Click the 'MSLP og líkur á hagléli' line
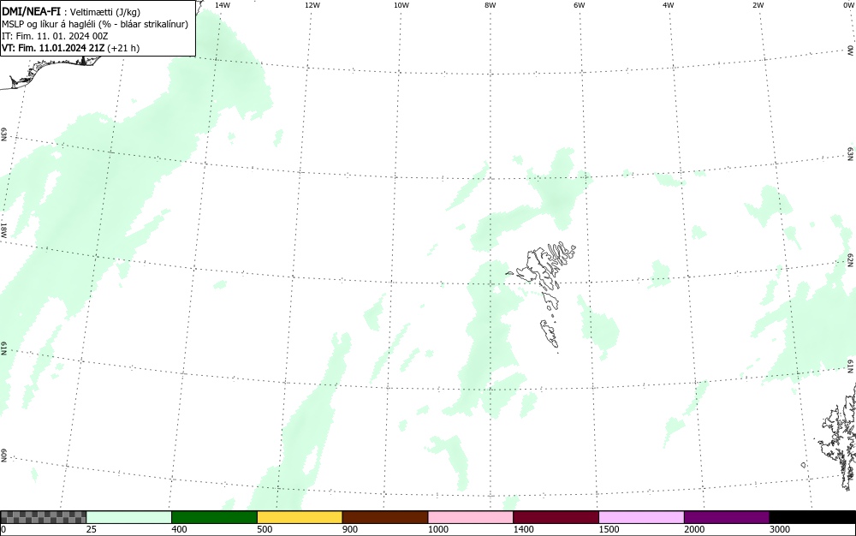The image size is (856, 536). 95,24
